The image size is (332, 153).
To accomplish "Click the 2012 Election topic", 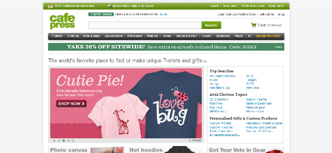I will coord(219,99).
